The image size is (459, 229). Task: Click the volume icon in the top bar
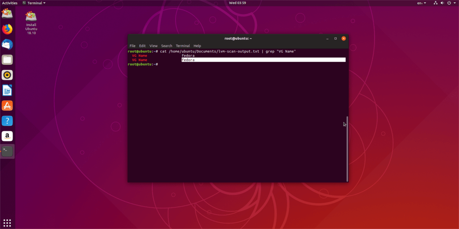(442, 3)
